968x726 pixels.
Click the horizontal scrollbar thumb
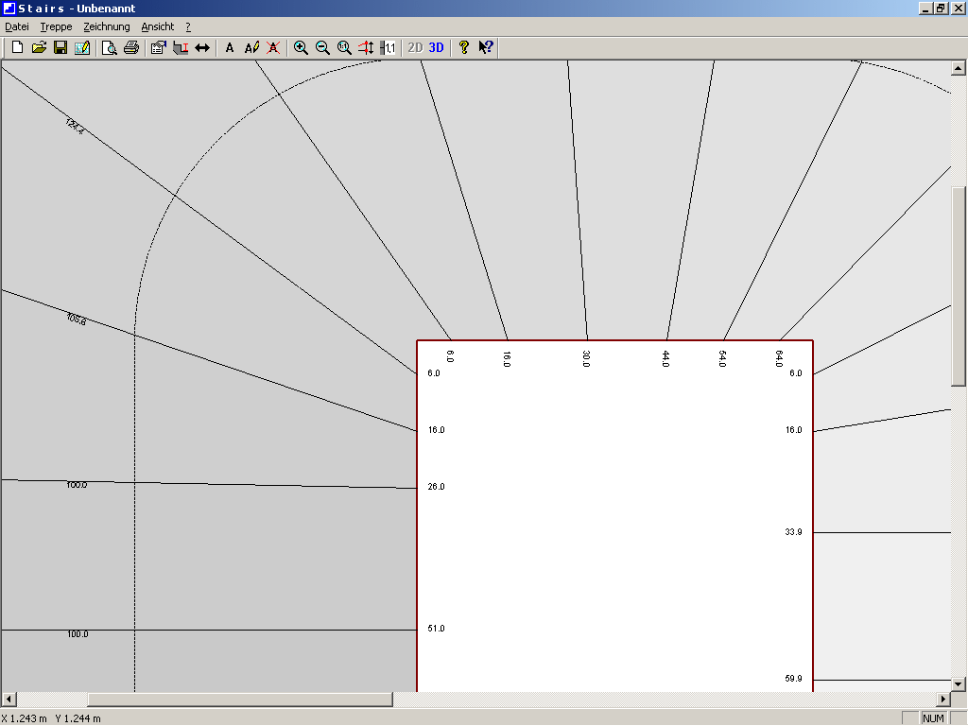pos(239,700)
